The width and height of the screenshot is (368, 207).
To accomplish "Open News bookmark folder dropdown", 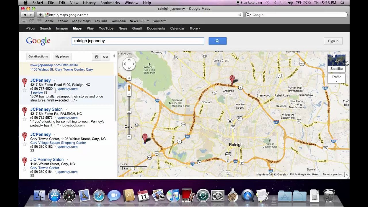I will click(139, 21).
